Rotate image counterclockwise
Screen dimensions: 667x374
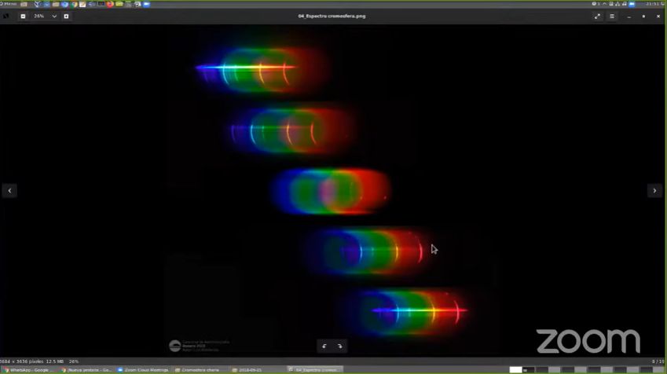(324, 346)
